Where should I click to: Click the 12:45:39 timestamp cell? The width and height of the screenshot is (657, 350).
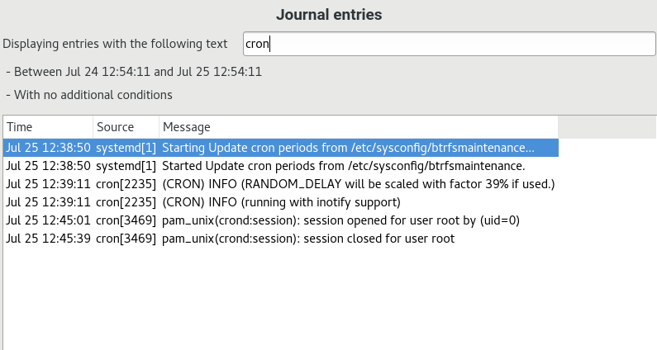[x=48, y=239]
